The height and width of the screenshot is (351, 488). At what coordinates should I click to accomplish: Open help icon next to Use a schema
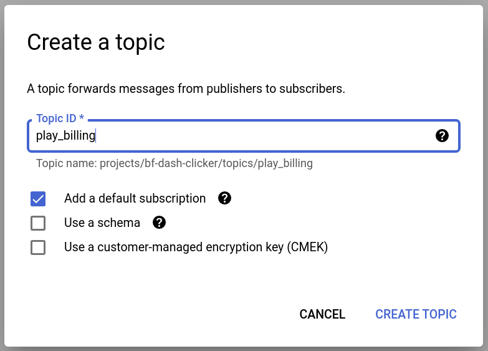pos(160,223)
